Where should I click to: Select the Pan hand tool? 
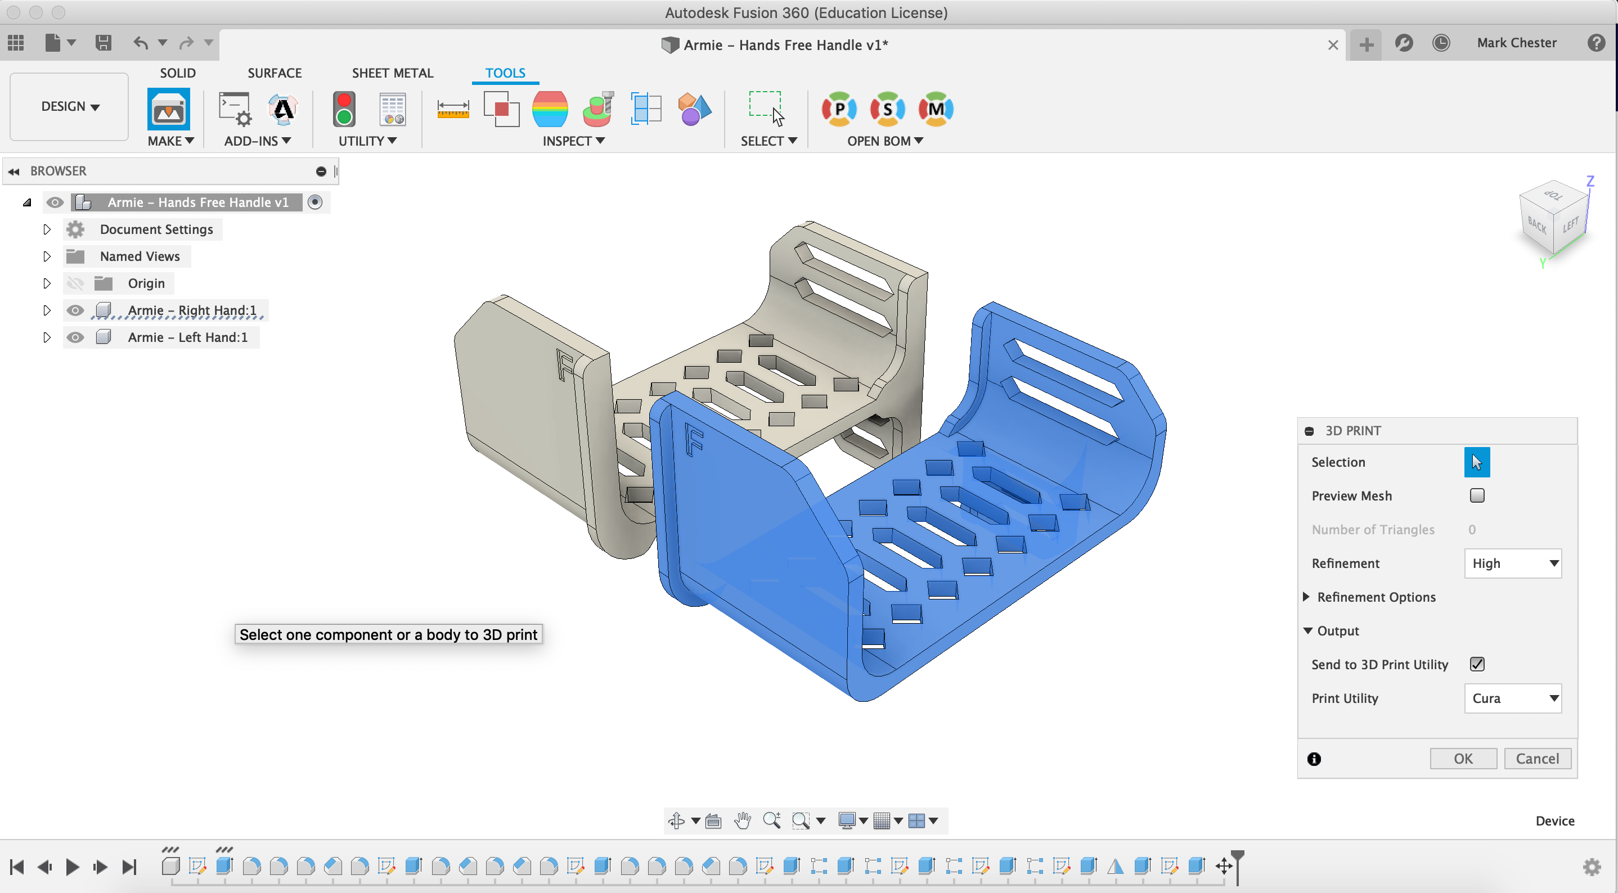[x=743, y=821]
